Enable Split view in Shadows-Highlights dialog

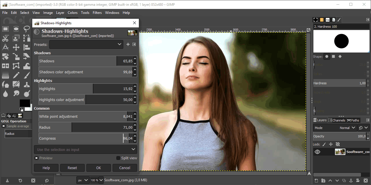tap(118, 158)
